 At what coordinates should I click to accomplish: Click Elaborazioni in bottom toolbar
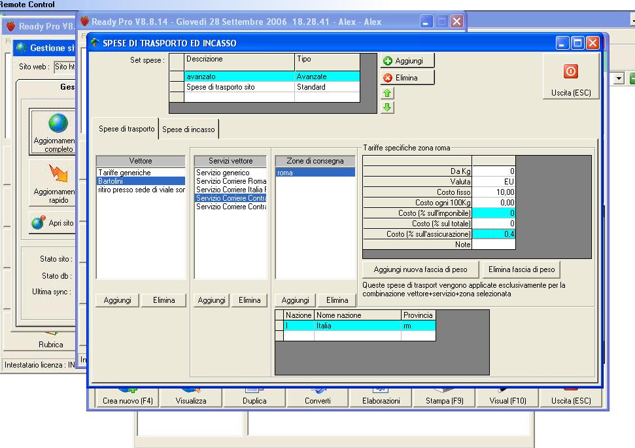tap(381, 398)
